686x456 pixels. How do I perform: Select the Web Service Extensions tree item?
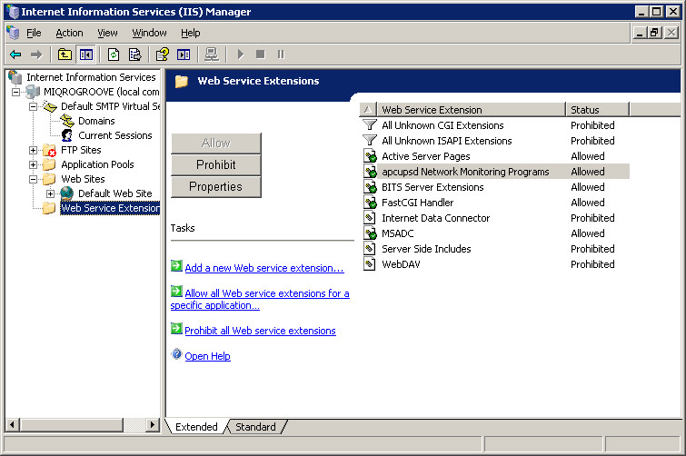click(x=110, y=208)
